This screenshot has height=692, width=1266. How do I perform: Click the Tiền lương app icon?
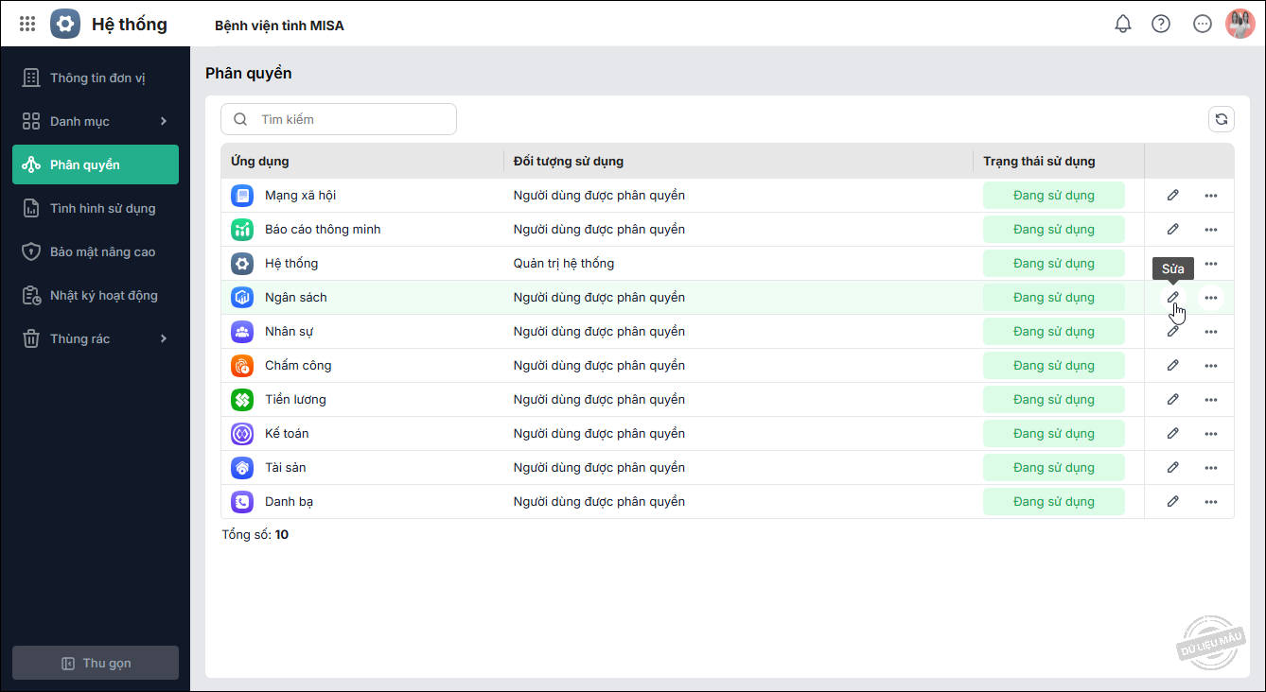point(242,400)
